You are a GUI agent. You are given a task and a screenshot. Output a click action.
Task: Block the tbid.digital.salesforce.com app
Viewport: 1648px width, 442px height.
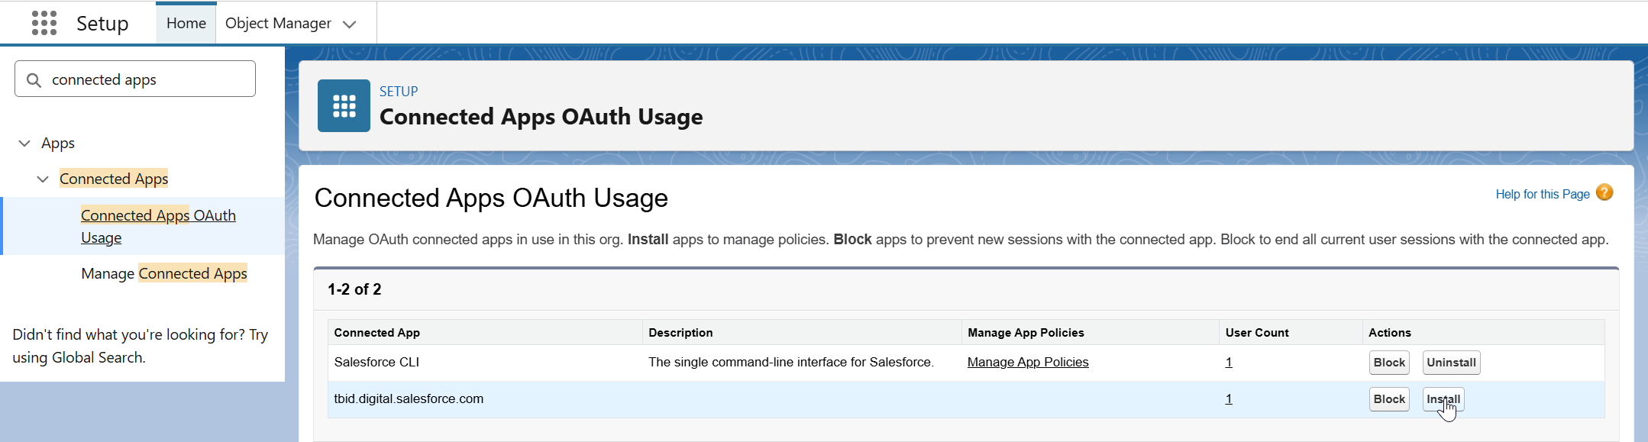[x=1389, y=399]
